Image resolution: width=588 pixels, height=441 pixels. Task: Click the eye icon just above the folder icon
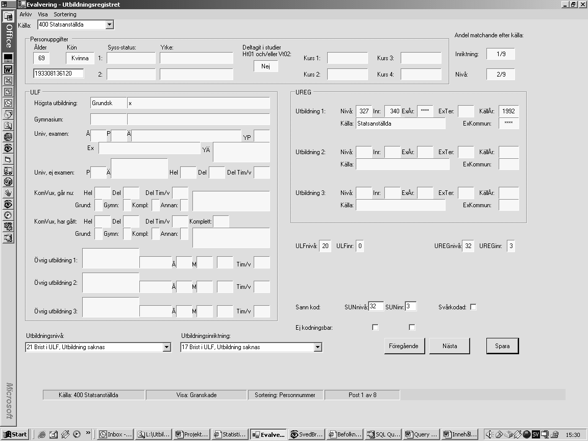click(x=8, y=148)
